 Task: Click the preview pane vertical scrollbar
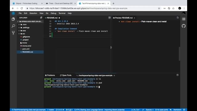point(179,54)
